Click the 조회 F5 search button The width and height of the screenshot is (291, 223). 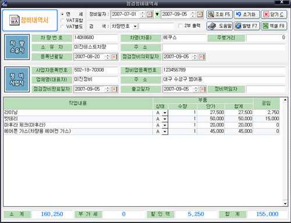tap(219, 15)
